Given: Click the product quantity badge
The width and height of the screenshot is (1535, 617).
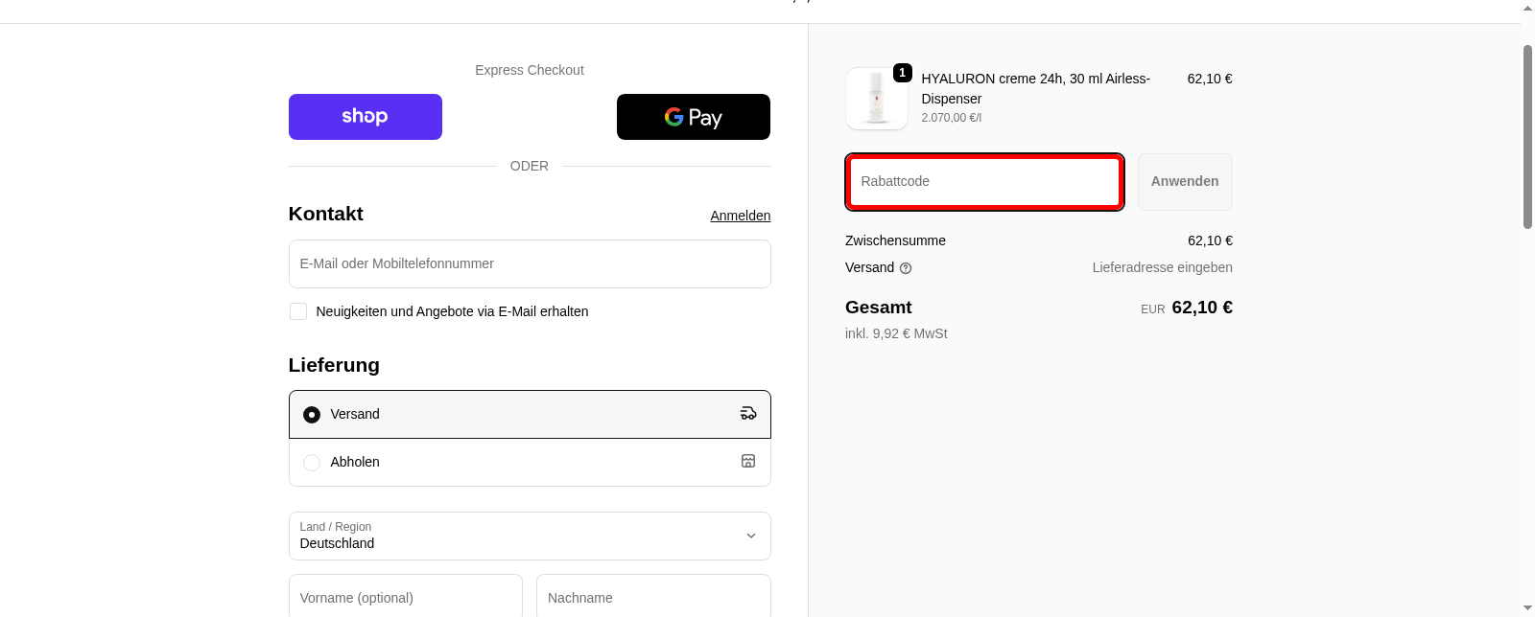Looking at the screenshot, I should tap(902, 73).
